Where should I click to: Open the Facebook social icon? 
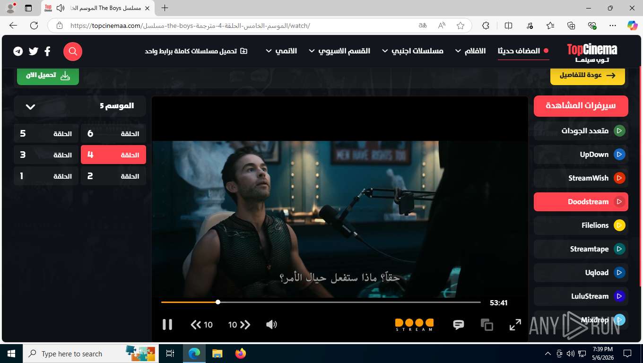[x=47, y=51]
